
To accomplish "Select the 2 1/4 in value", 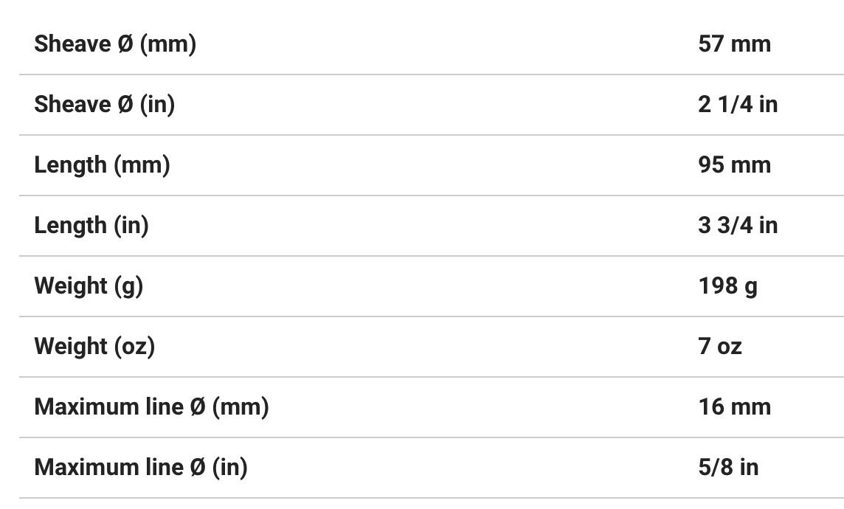I will point(738,105).
